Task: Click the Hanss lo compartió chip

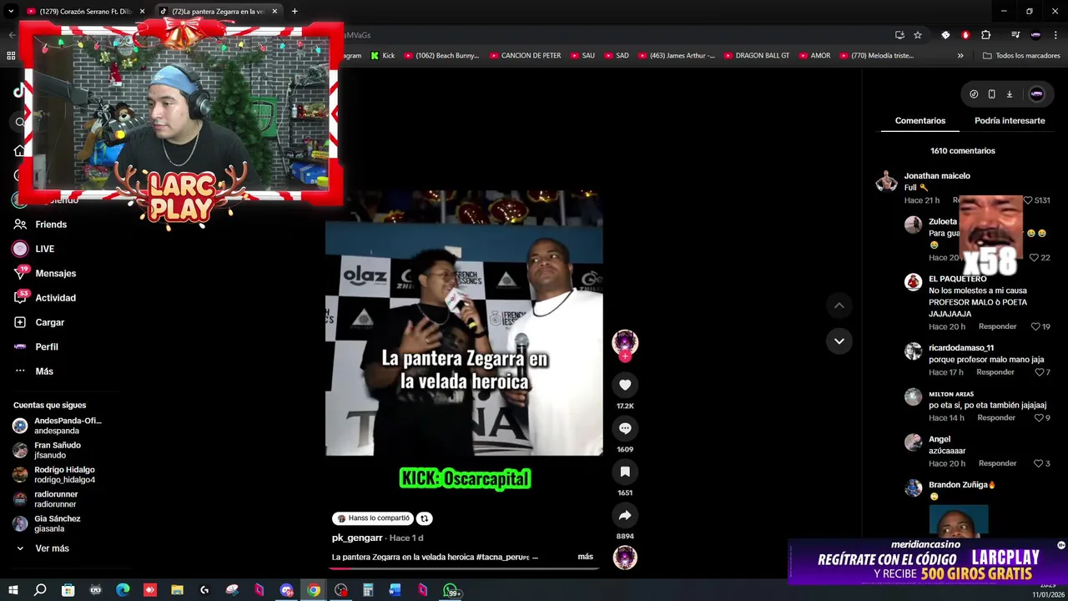Action: [x=372, y=518]
